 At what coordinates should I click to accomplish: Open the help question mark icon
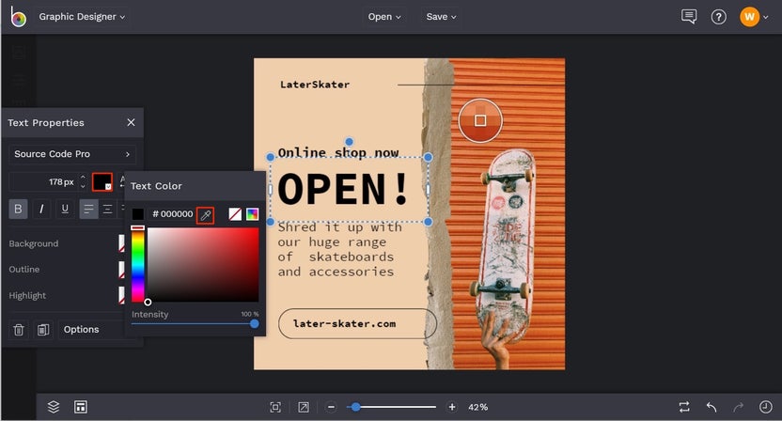click(718, 17)
